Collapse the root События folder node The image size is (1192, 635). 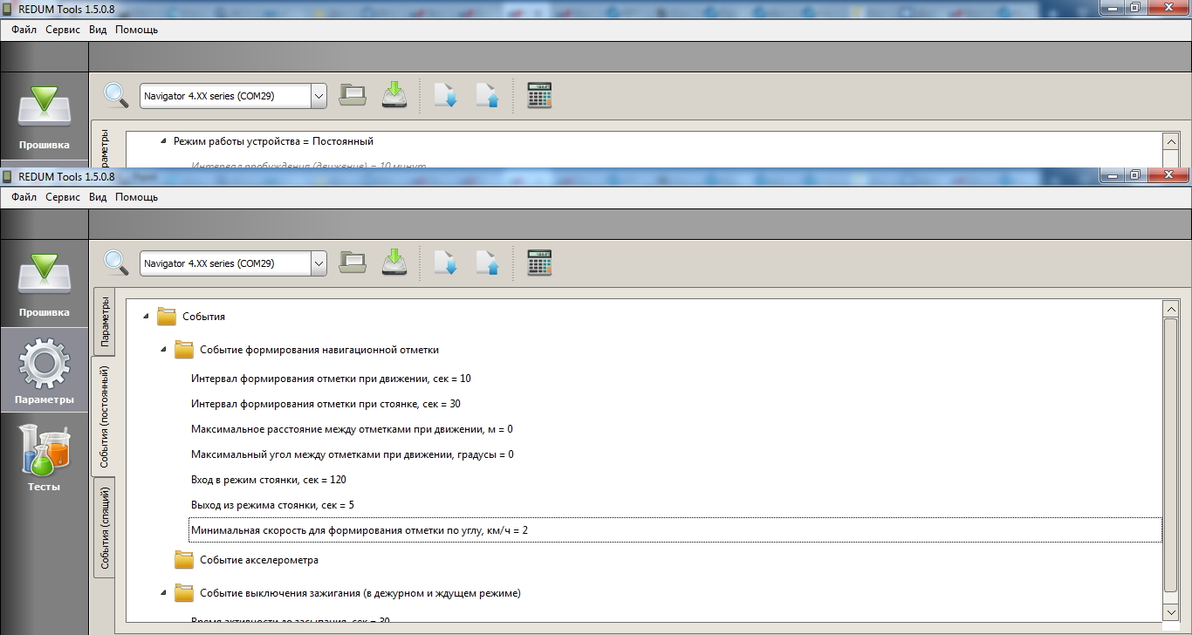(146, 317)
